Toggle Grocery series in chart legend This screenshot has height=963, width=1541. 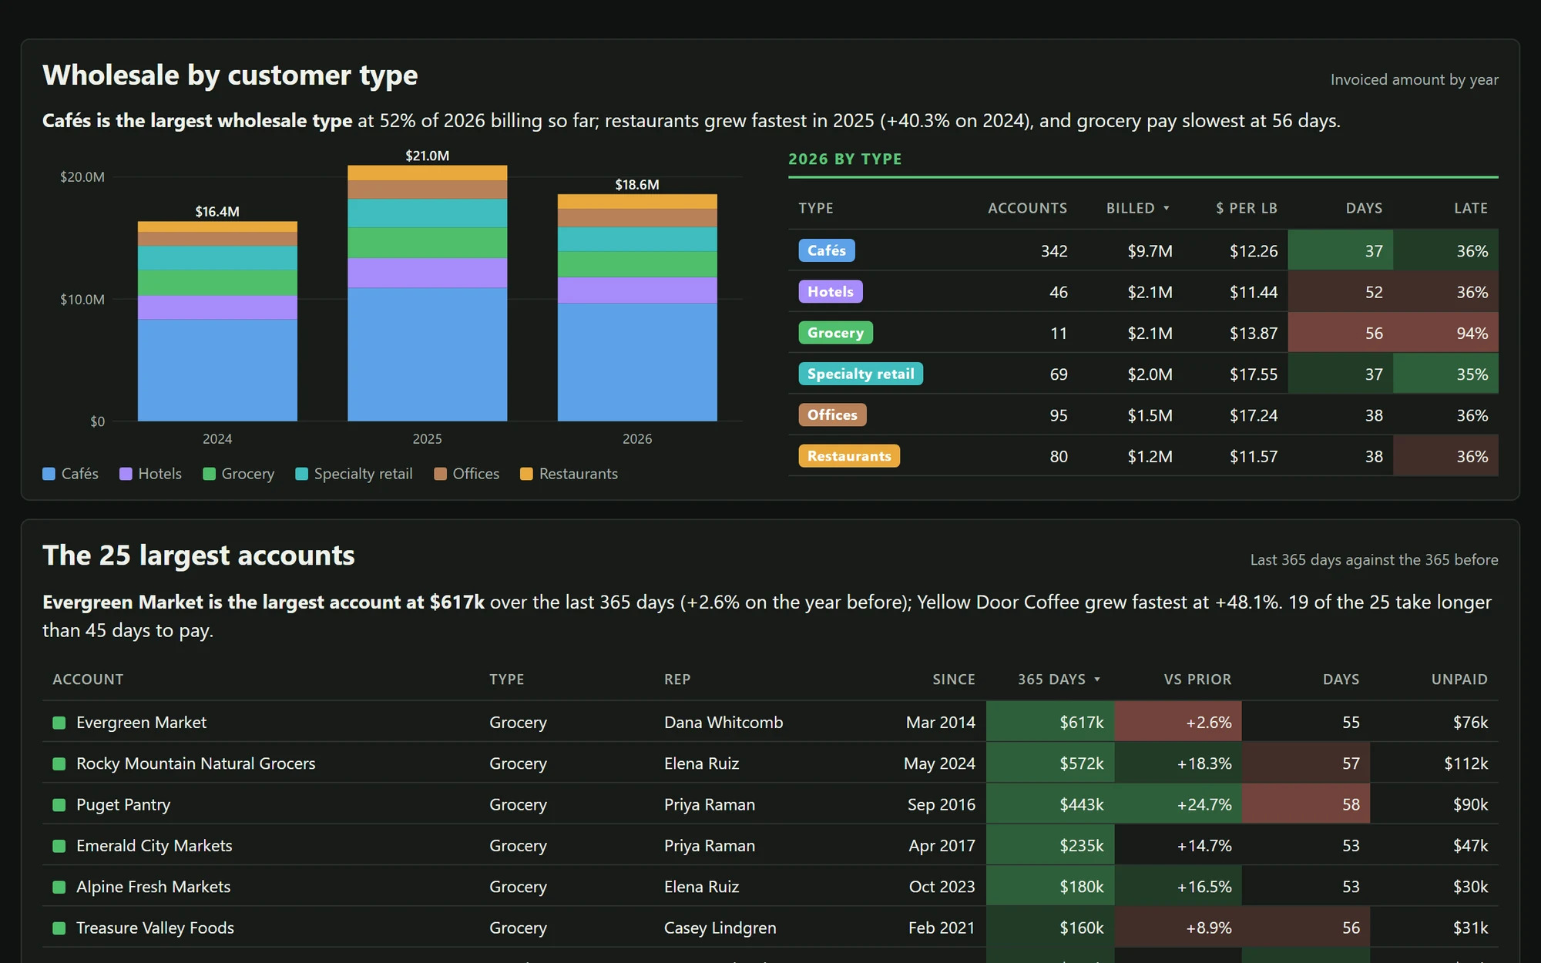(238, 474)
